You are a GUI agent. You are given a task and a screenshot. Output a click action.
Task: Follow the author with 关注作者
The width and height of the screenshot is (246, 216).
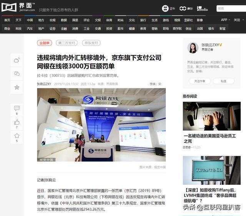click(x=200, y=81)
